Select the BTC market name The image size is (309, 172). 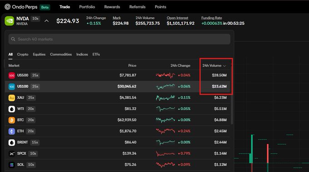(x=20, y=120)
